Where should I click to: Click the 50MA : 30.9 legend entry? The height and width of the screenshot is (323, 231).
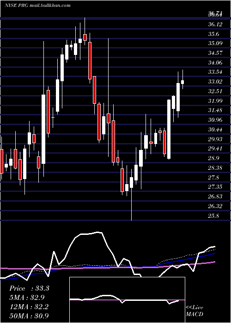(x=29, y=316)
